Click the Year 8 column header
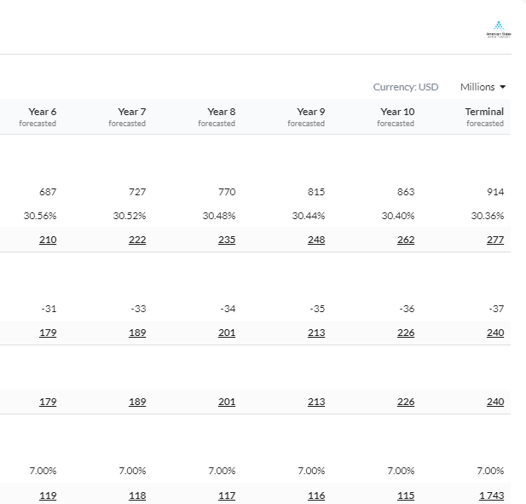The image size is (526, 504). pyautogui.click(x=221, y=117)
